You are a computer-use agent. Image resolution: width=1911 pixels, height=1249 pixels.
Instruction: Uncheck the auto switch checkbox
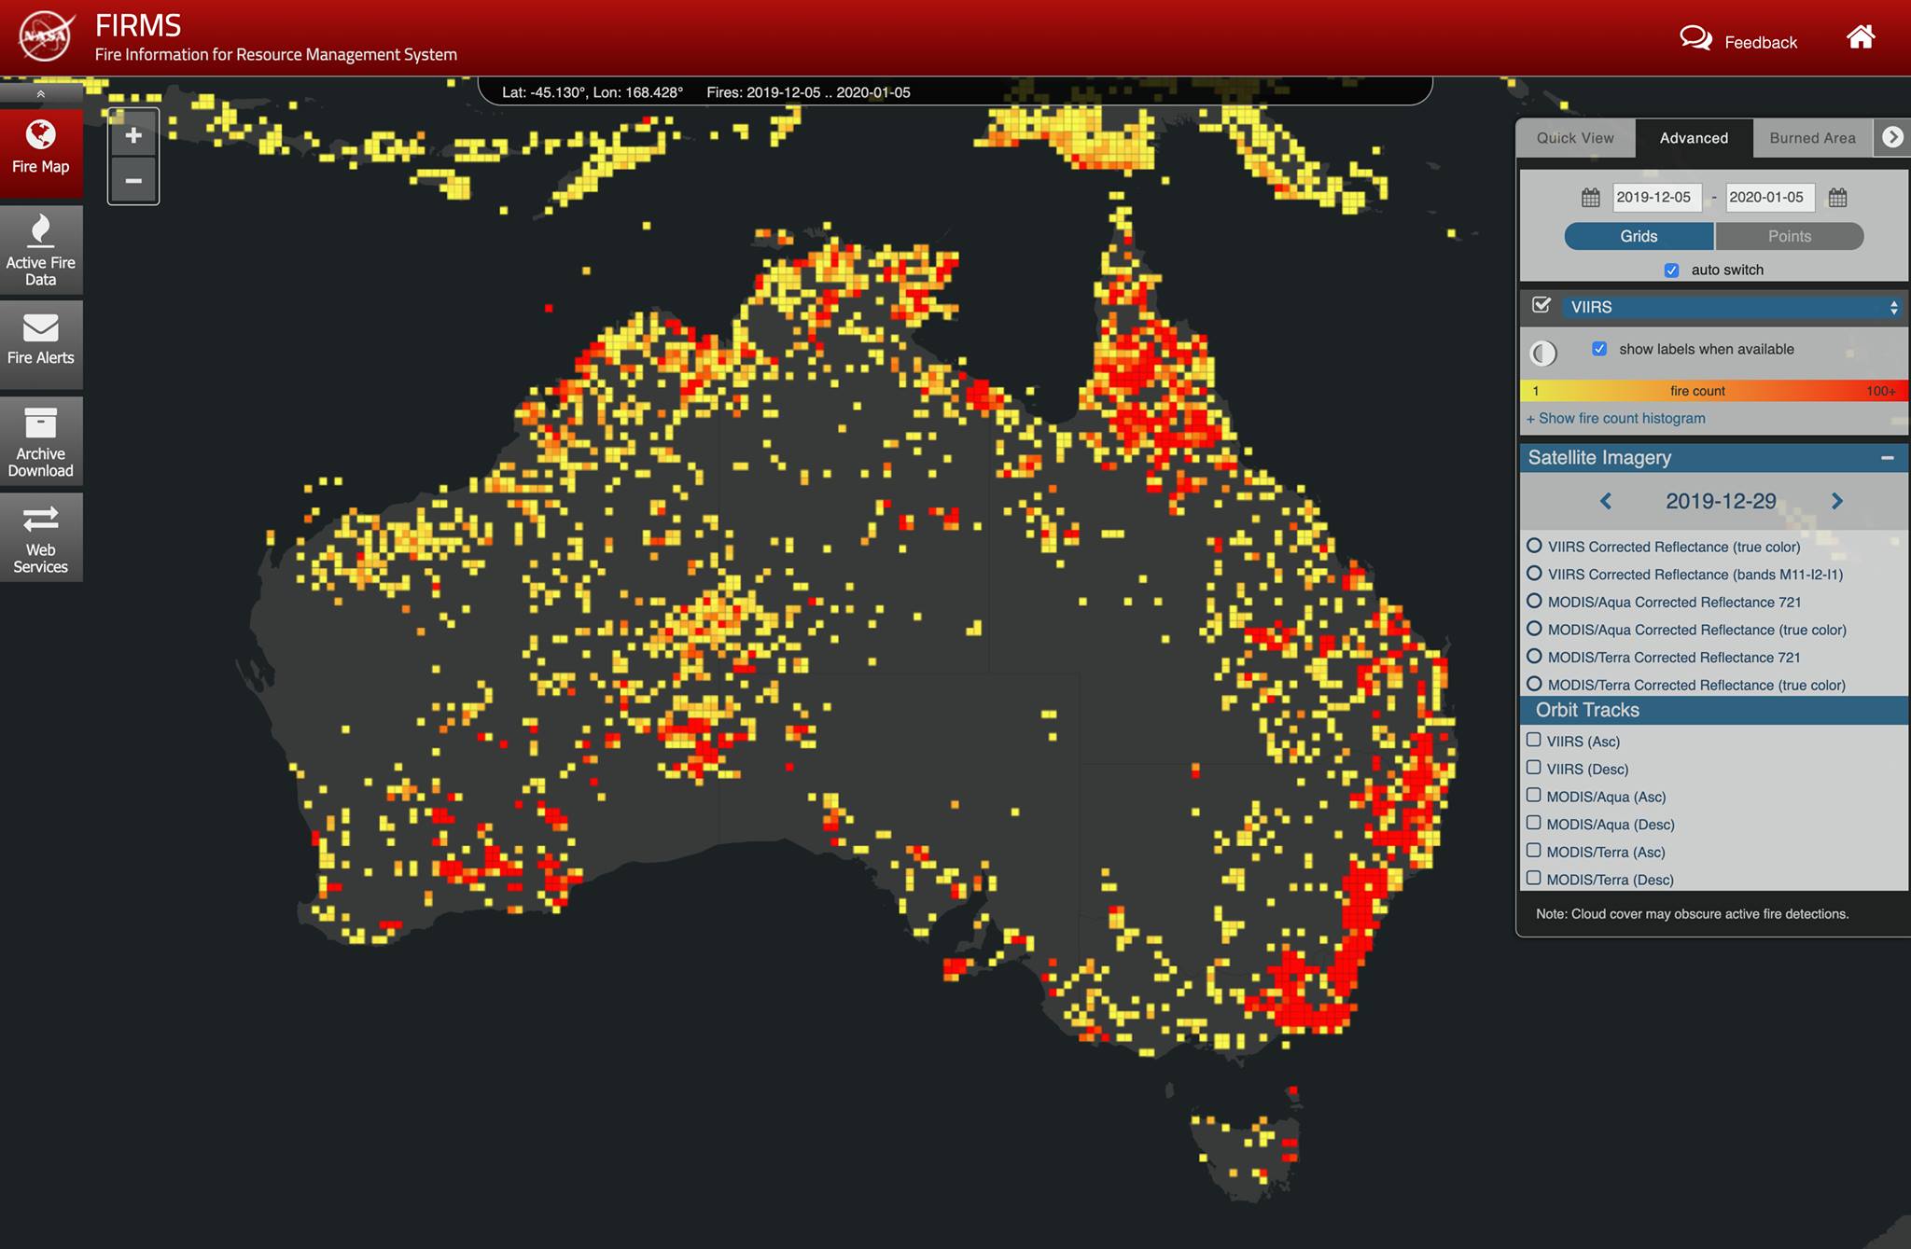tap(1672, 271)
